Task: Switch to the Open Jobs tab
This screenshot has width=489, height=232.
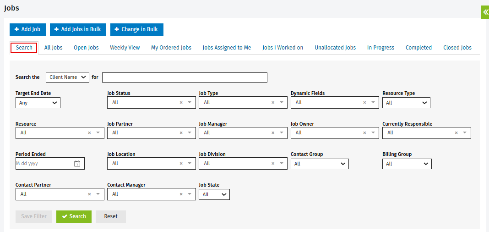Action: coord(86,48)
